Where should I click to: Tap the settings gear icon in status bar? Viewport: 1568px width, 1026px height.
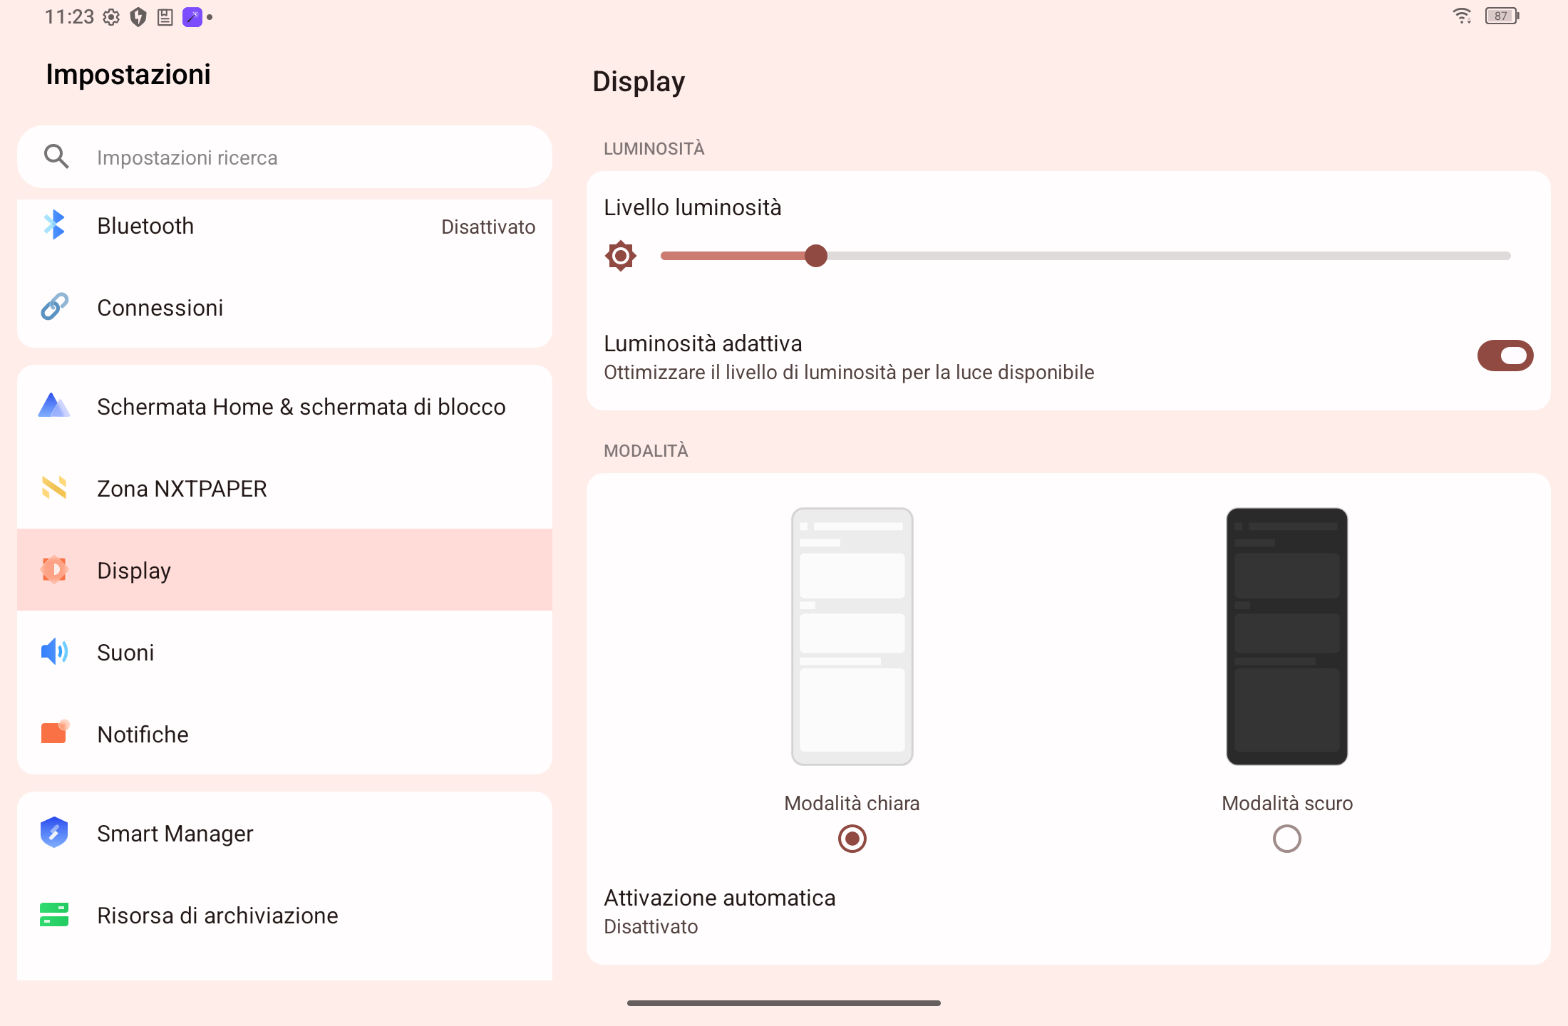click(111, 17)
